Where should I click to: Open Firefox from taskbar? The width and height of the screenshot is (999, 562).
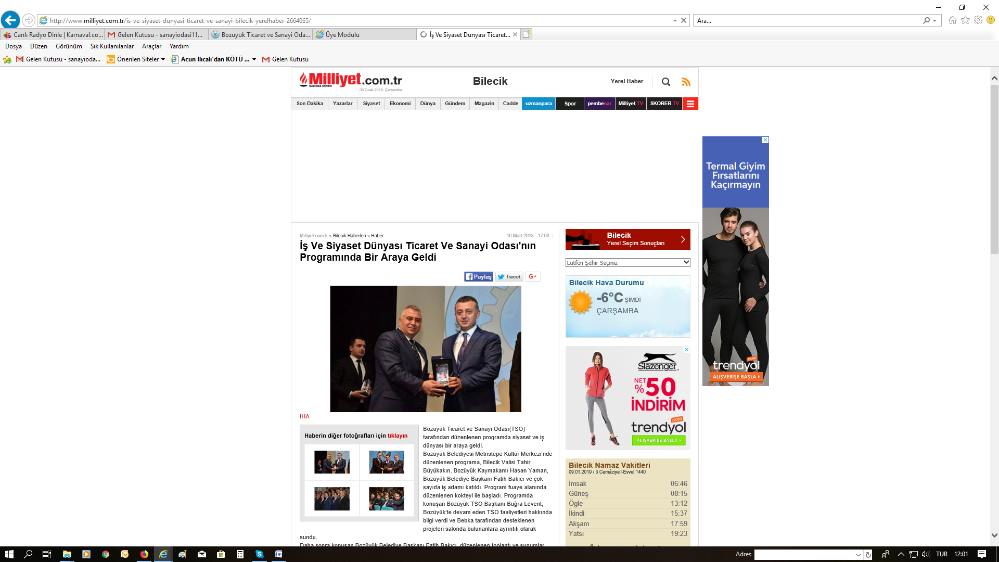(x=144, y=554)
